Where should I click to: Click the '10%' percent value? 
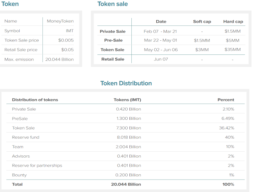coord(230,146)
